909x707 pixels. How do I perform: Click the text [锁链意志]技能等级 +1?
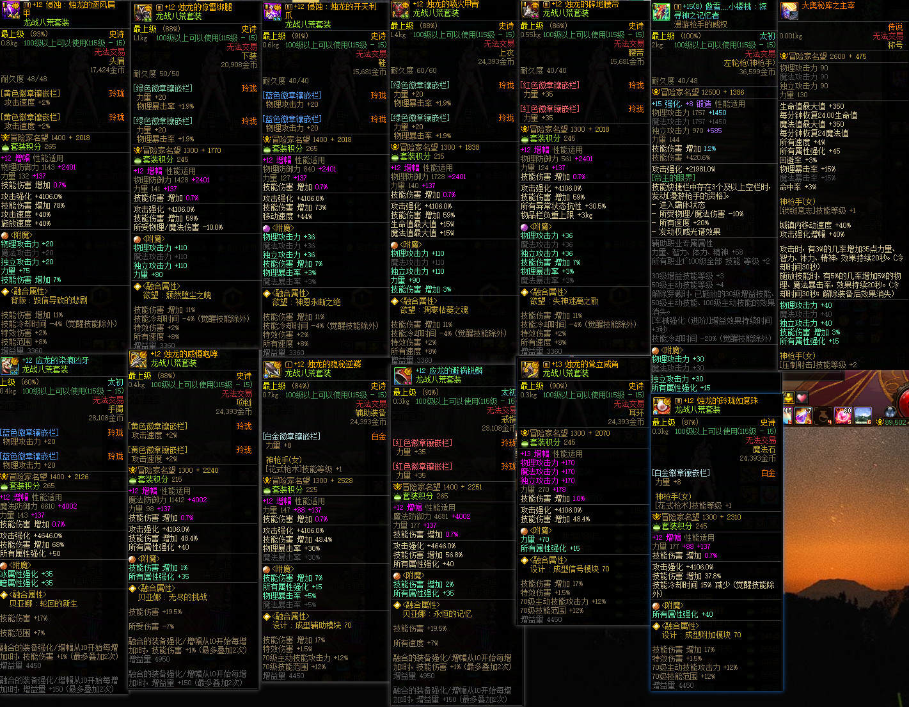click(818, 211)
